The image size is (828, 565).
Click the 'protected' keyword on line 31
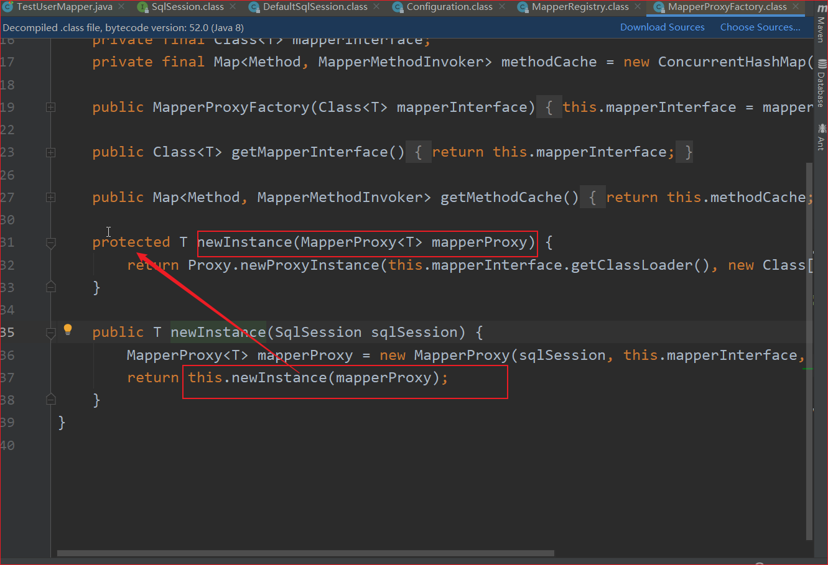(131, 242)
